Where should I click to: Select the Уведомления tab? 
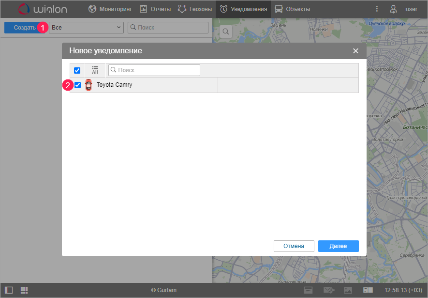(243, 9)
